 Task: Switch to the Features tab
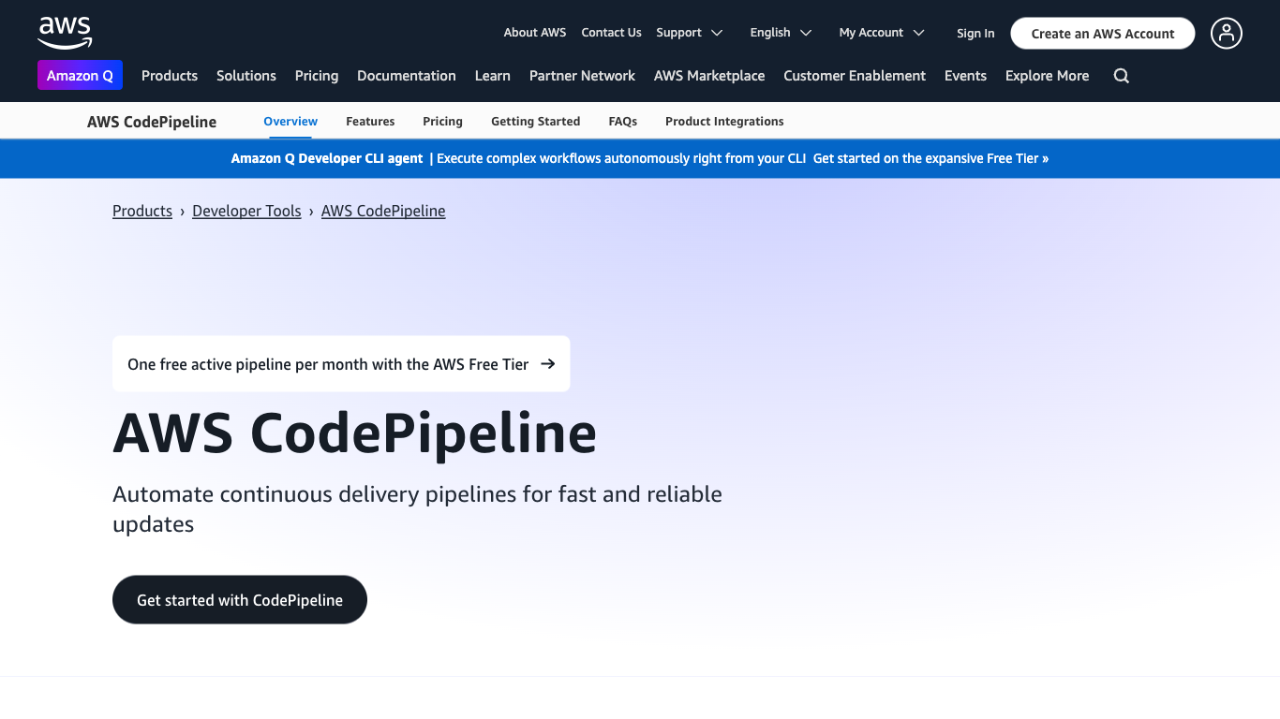[x=370, y=122]
